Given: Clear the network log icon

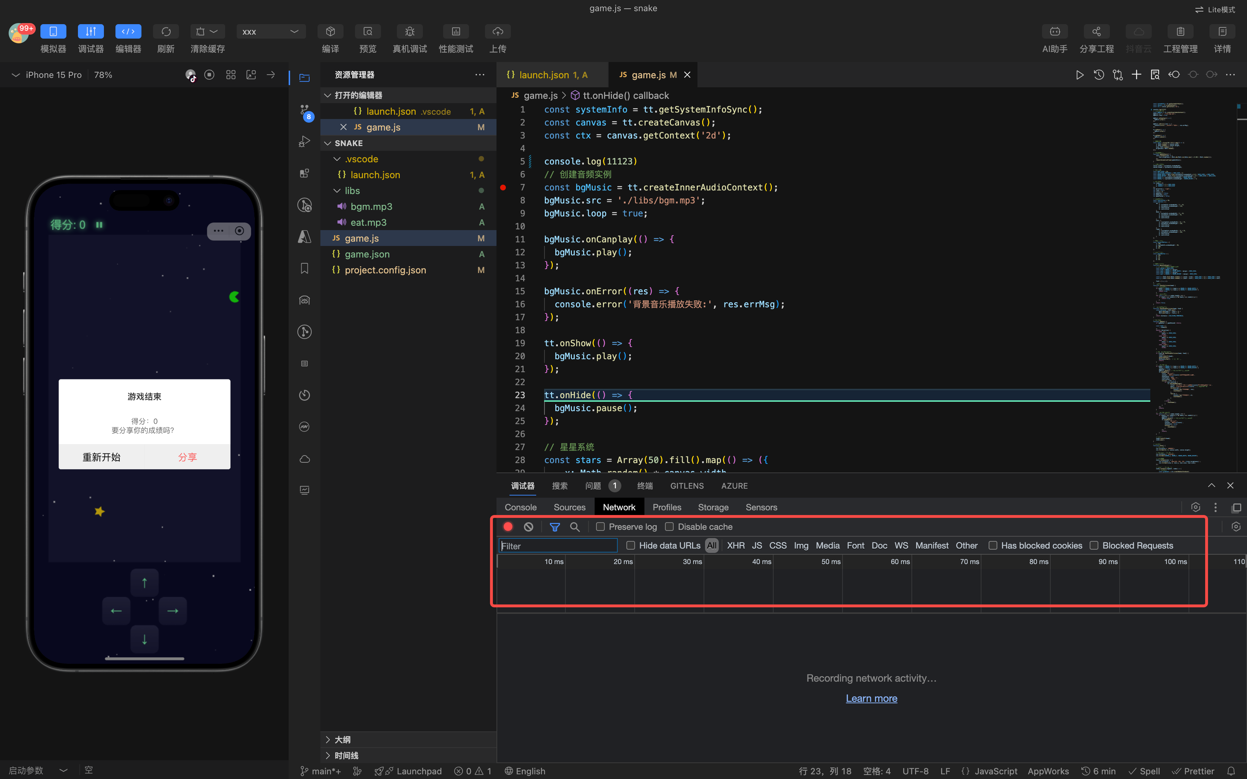Looking at the screenshot, I should pos(528,527).
